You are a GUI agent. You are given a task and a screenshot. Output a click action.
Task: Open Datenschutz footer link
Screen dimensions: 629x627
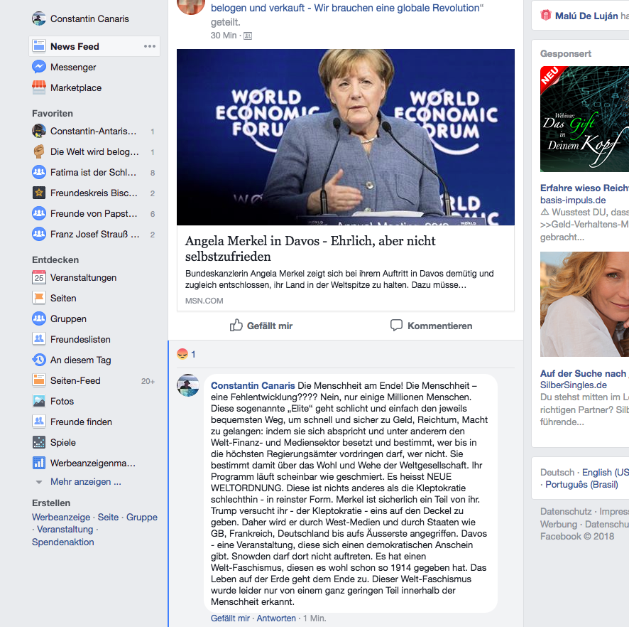[x=566, y=511]
